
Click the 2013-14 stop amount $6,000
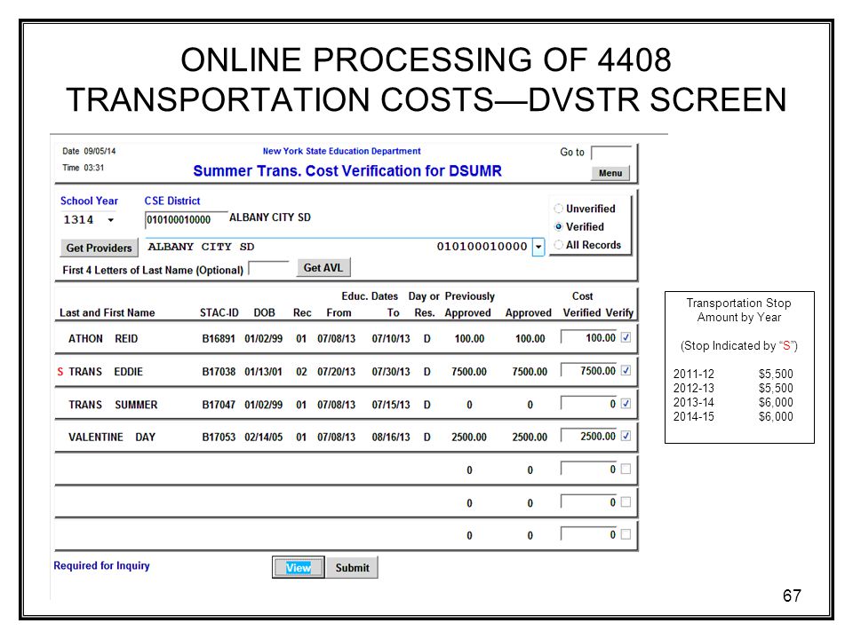(x=776, y=403)
